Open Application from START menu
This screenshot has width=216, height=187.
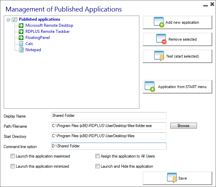(x=177, y=87)
